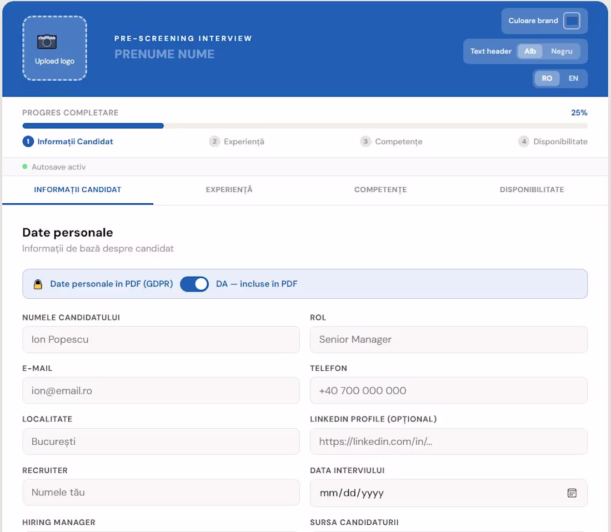Open the Informații Candidat tab
This screenshot has width=611, height=532.
[x=78, y=190]
